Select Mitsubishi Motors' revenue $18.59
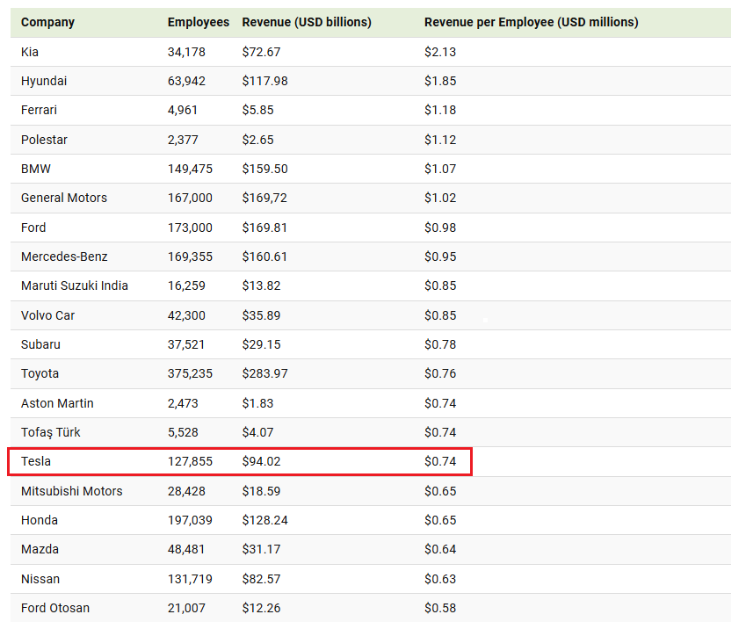Screen dimensions: 746x636 [261, 491]
